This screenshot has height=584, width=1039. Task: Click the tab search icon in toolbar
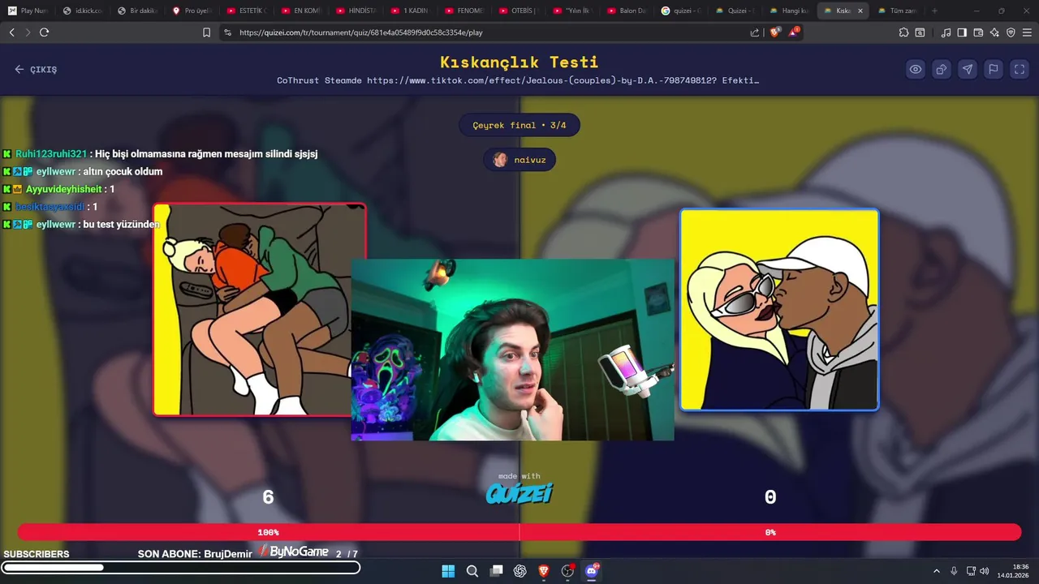coord(920,32)
